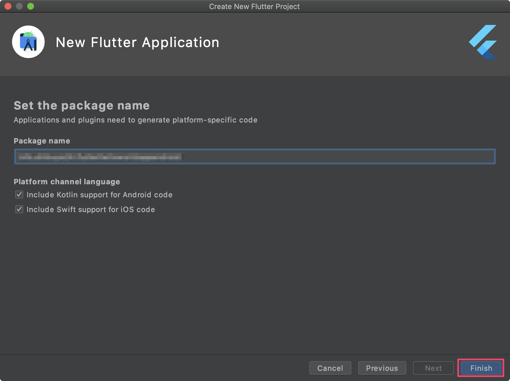Viewport: 510px width, 381px height.
Task: Click the green zoom window button
Action: pyautogui.click(x=31, y=6)
